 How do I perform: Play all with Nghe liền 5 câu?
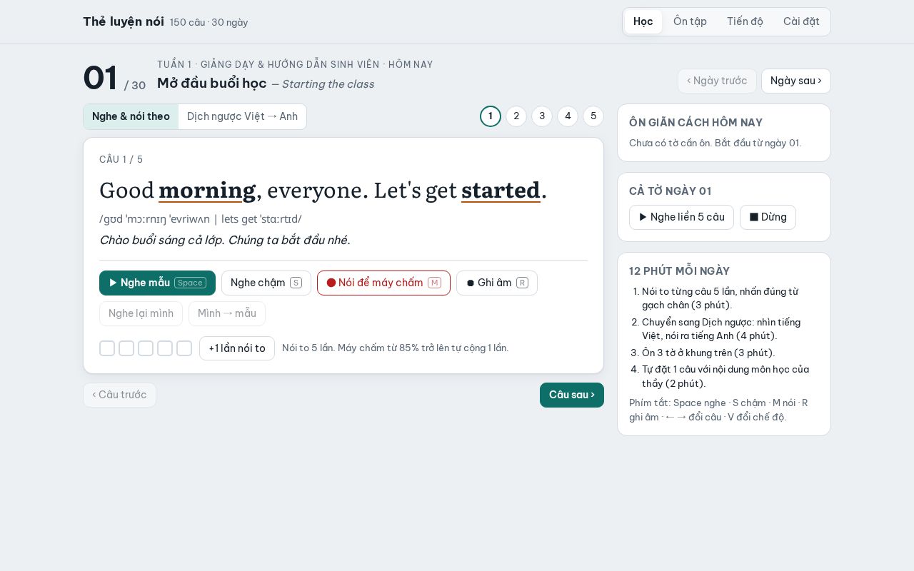tap(681, 217)
